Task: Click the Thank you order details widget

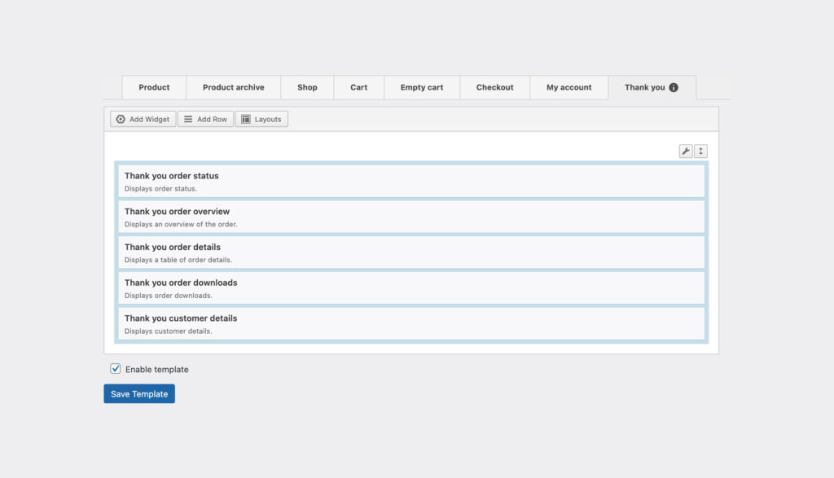Action: pyautogui.click(x=411, y=252)
